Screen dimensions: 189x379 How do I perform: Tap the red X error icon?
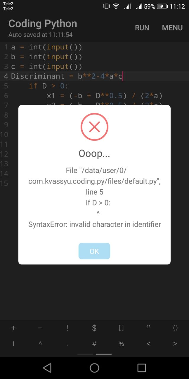coord(94,127)
